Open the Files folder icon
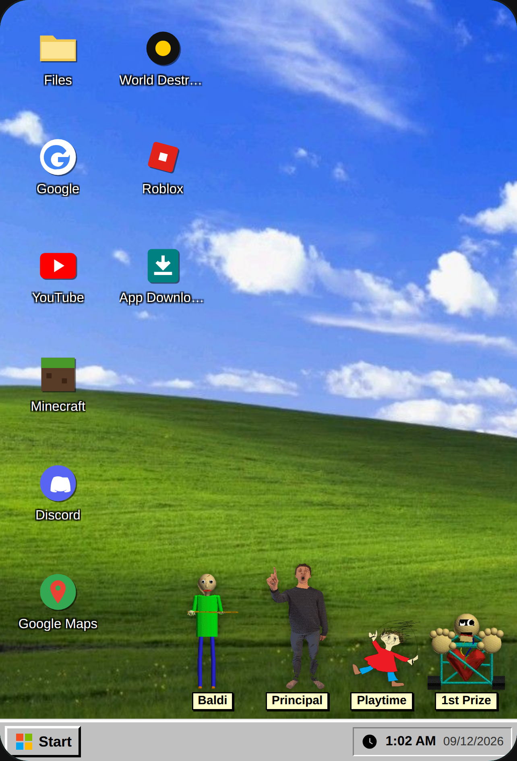Screen dimensions: 517x761 point(58,49)
